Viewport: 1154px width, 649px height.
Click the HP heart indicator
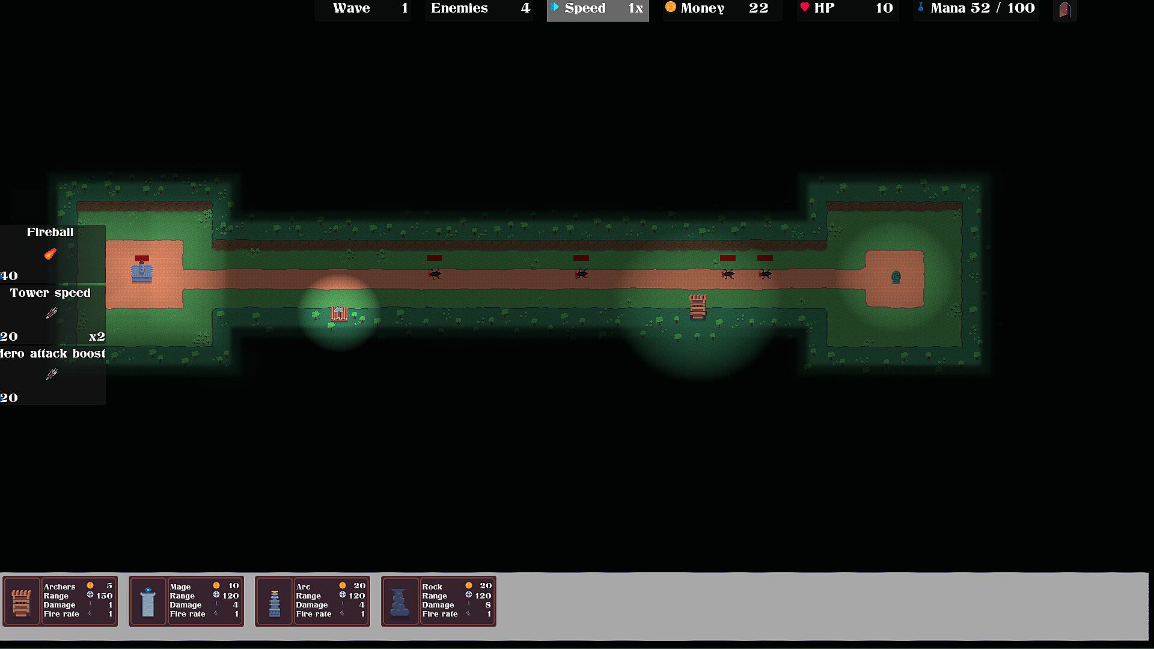pyautogui.click(x=805, y=7)
